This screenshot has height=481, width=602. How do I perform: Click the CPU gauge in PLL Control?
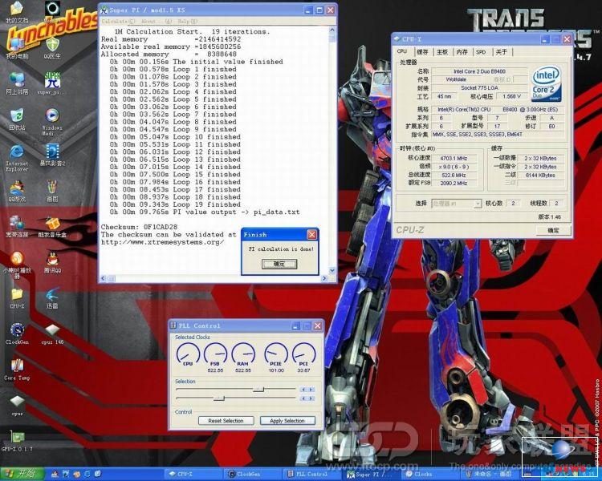pos(188,354)
